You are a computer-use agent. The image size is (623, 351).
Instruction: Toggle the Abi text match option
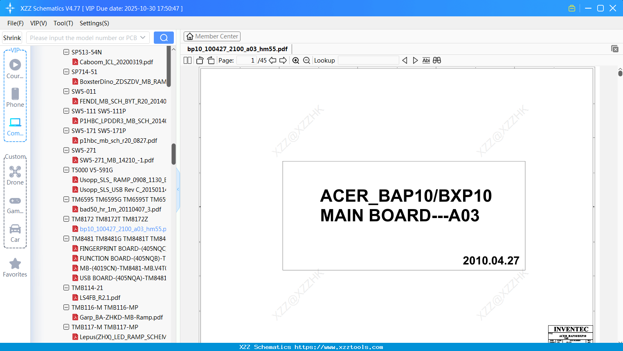pyautogui.click(x=426, y=60)
